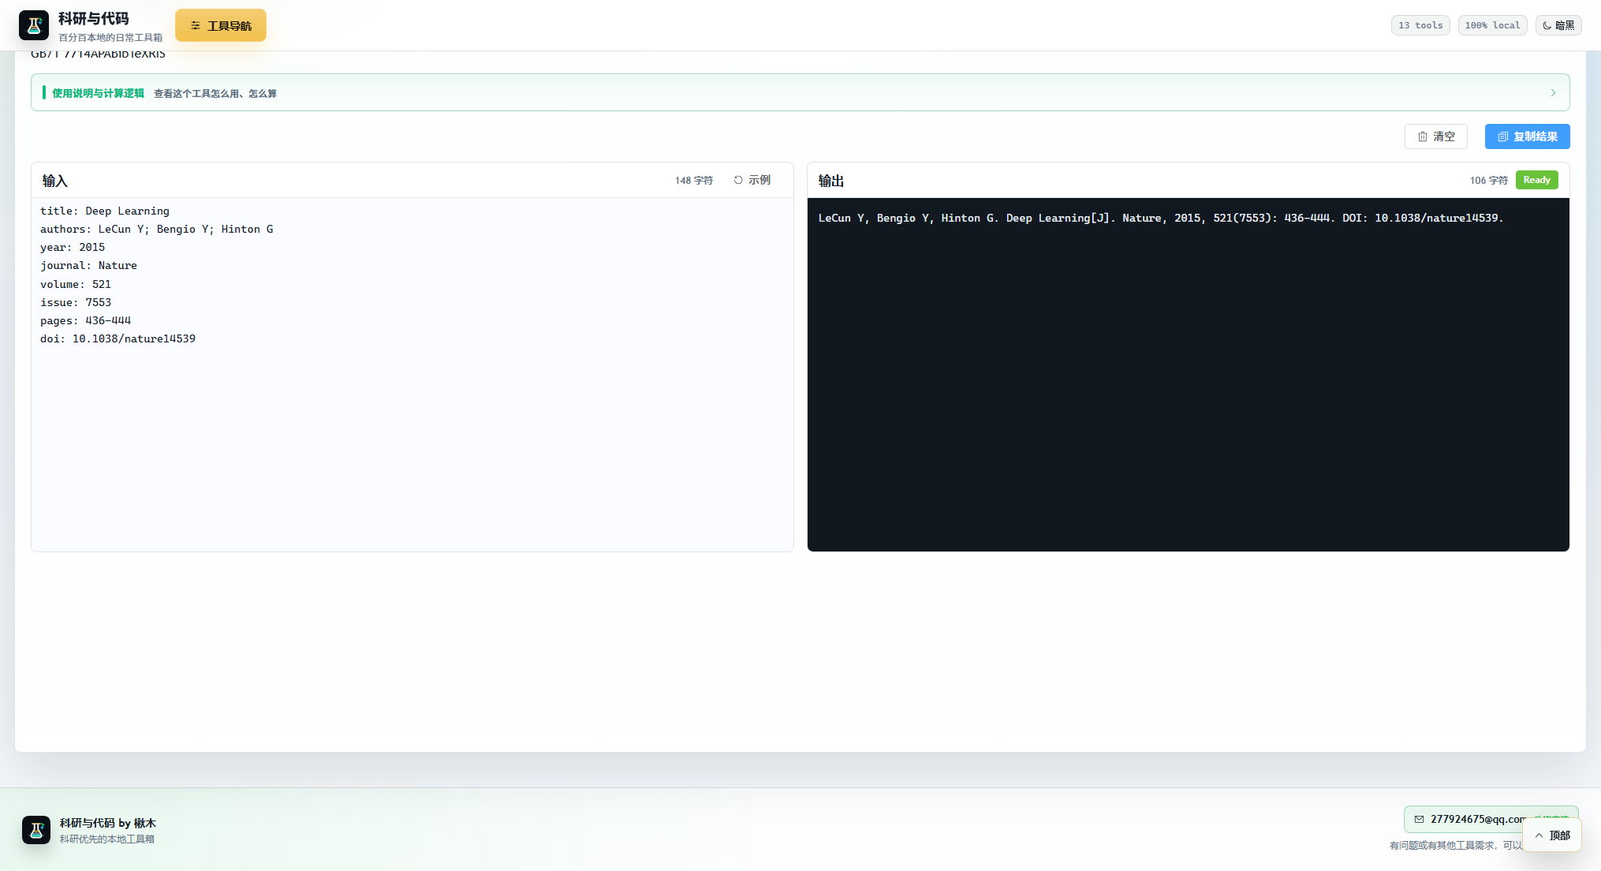The image size is (1601, 871).
Task: Click the 复制结果 copy result button
Action: tap(1527, 136)
